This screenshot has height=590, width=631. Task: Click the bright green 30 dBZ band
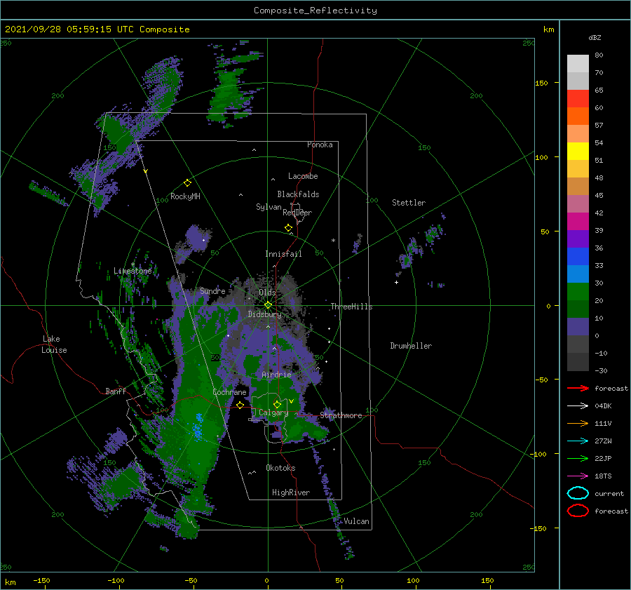point(578,291)
